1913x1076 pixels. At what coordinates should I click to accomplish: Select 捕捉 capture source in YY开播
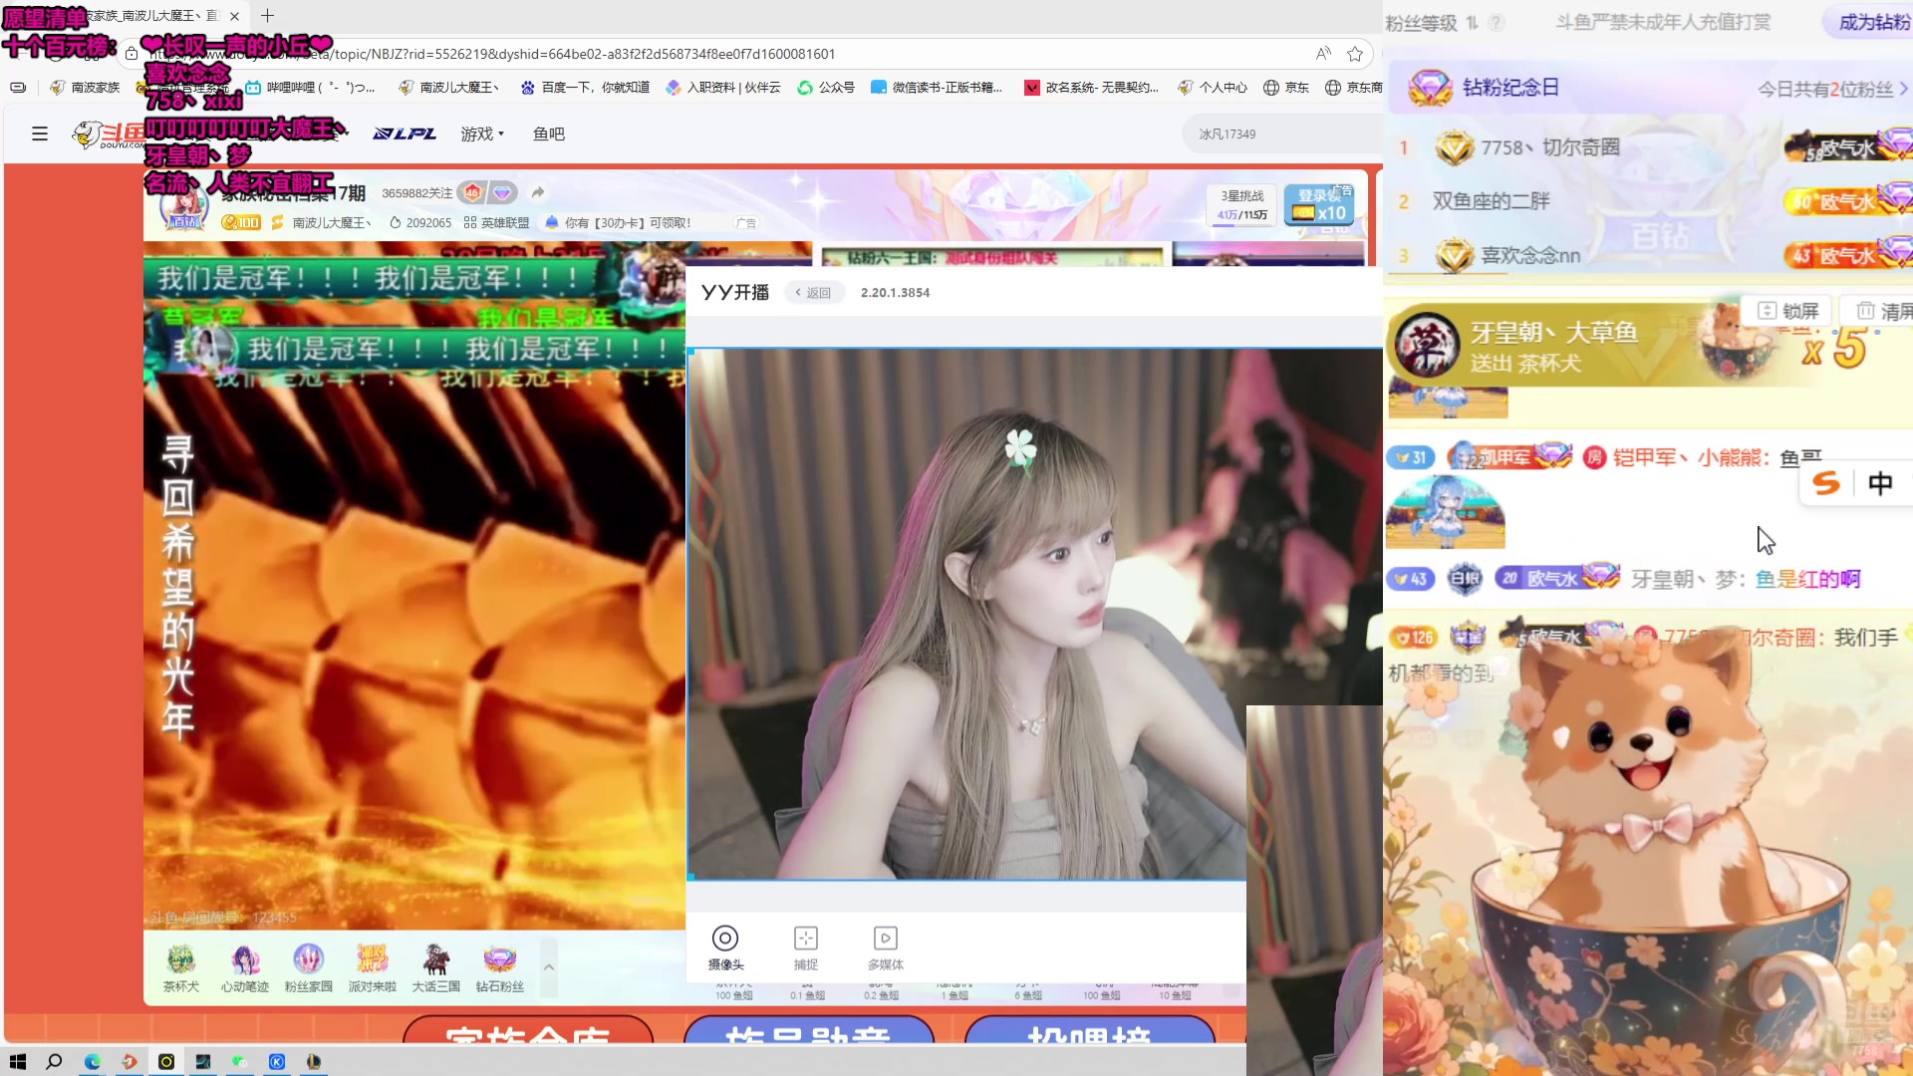coord(806,947)
